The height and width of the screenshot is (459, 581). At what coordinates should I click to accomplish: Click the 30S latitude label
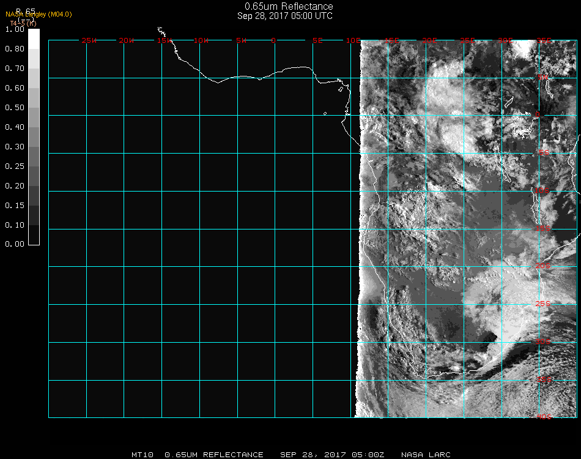coord(543,341)
